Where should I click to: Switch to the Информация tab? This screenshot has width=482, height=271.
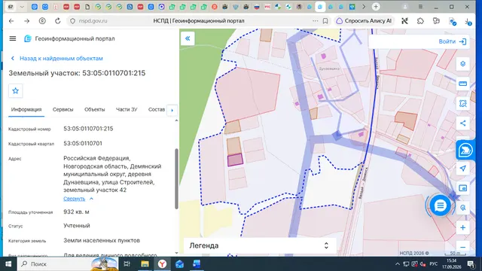pyautogui.click(x=26, y=109)
